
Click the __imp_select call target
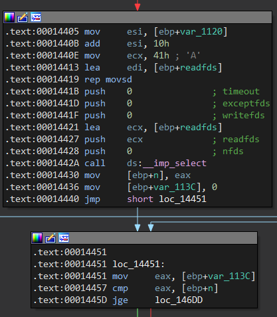(175, 163)
